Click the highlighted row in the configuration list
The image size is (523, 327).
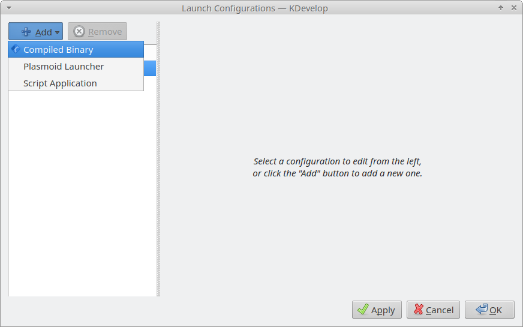pyautogui.click(x=150, y=68)
